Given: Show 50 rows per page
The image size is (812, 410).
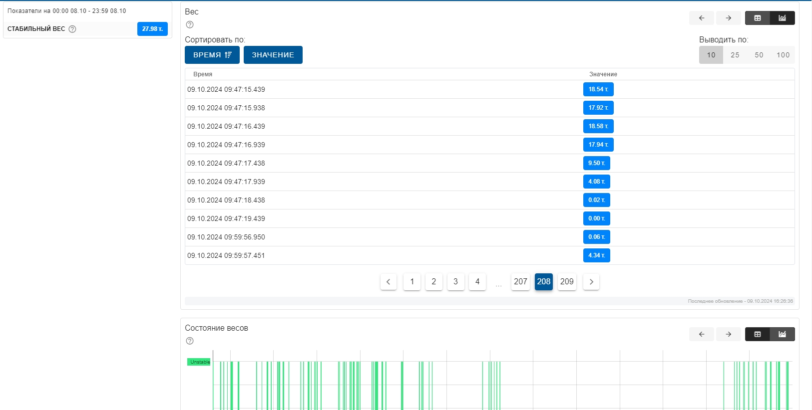Looking at the screenshot, I should pyautogui.click(x=759, y=55).
